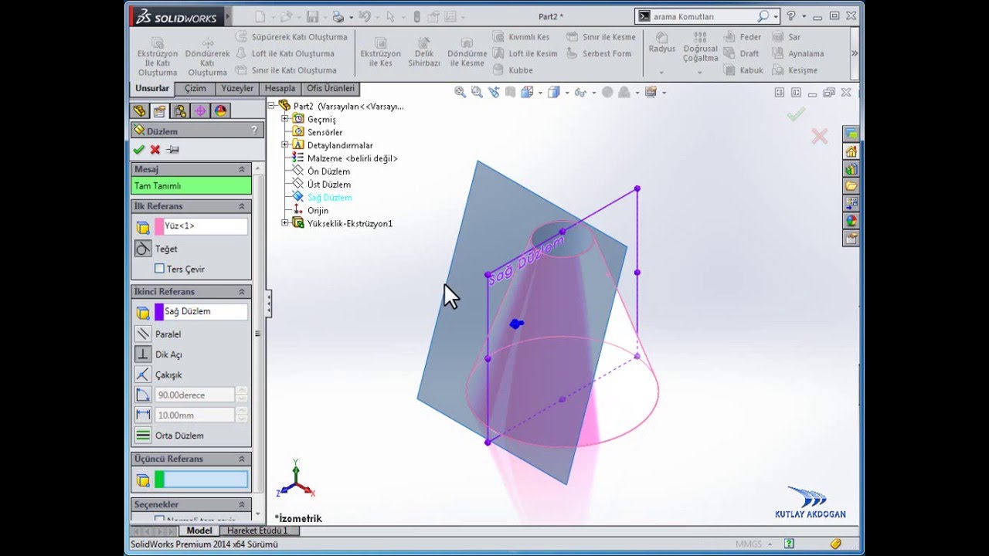
Task: Click Zoom to Area magnifier icon
Action: (x=477, y=92)
